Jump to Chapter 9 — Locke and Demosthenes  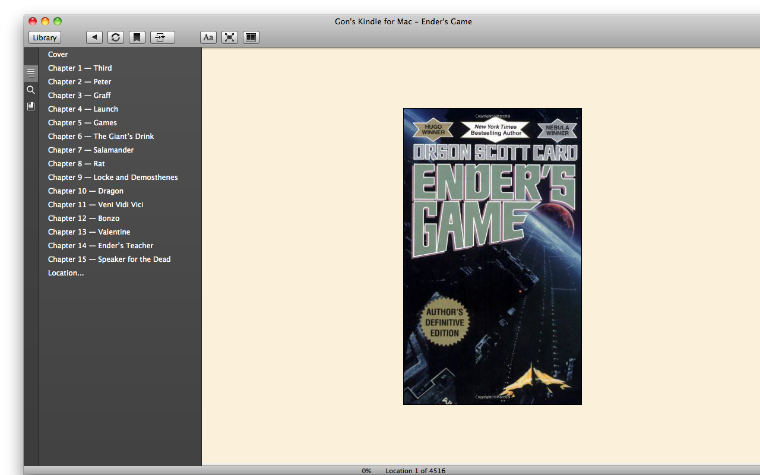point(113,178)
